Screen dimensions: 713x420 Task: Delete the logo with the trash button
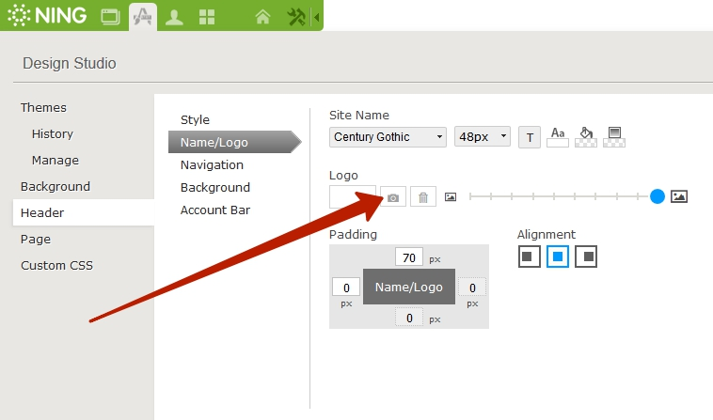pyautogui.click(x=423, y=197)
